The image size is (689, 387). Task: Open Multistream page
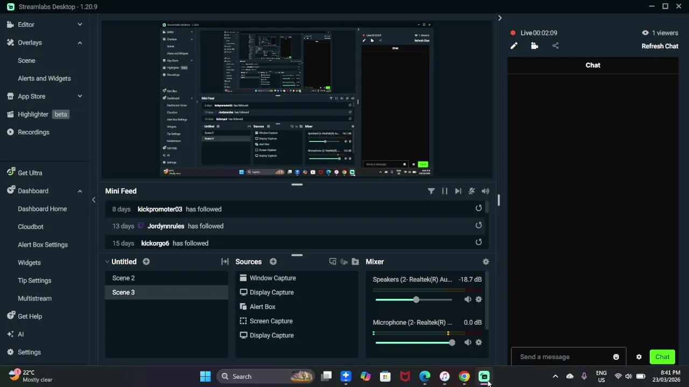[x=35, y=298]
